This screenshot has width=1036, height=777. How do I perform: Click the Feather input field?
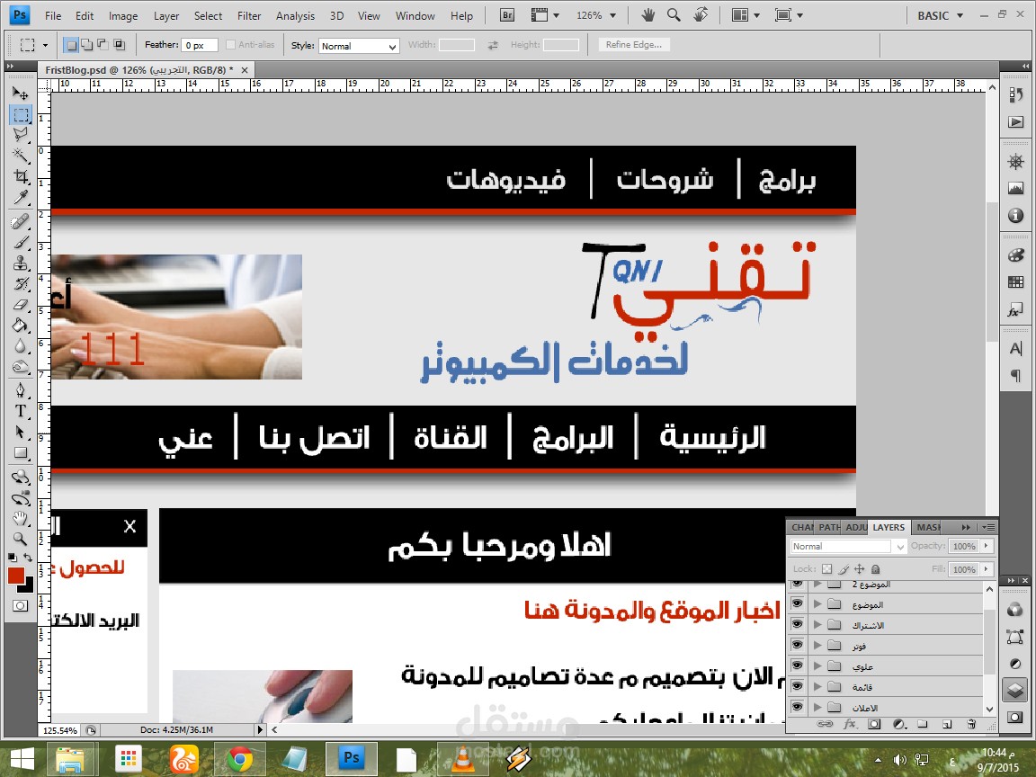point(199,46)
